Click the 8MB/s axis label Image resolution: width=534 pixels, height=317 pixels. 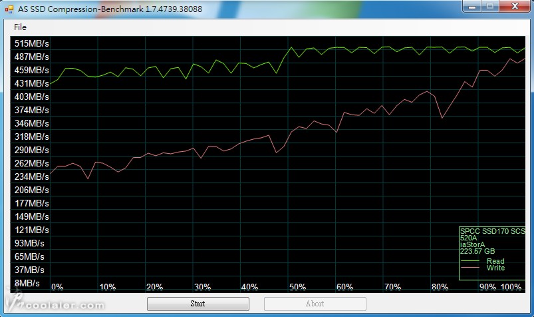(27, 283)
